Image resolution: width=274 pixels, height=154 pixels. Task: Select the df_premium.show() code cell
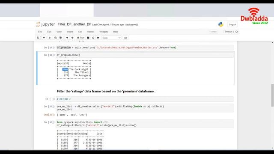(x=145, y=55)
